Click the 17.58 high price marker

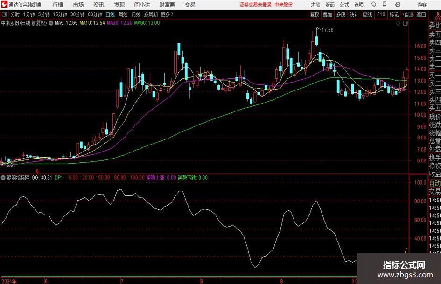[x=328, y=30]
